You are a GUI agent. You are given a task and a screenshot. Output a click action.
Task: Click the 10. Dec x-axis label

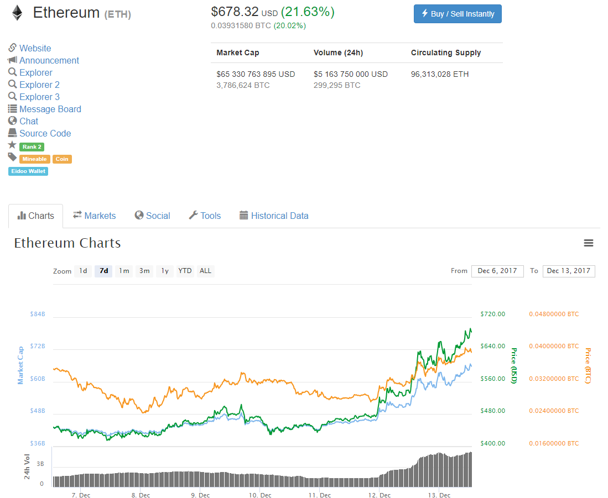[260, 495]
